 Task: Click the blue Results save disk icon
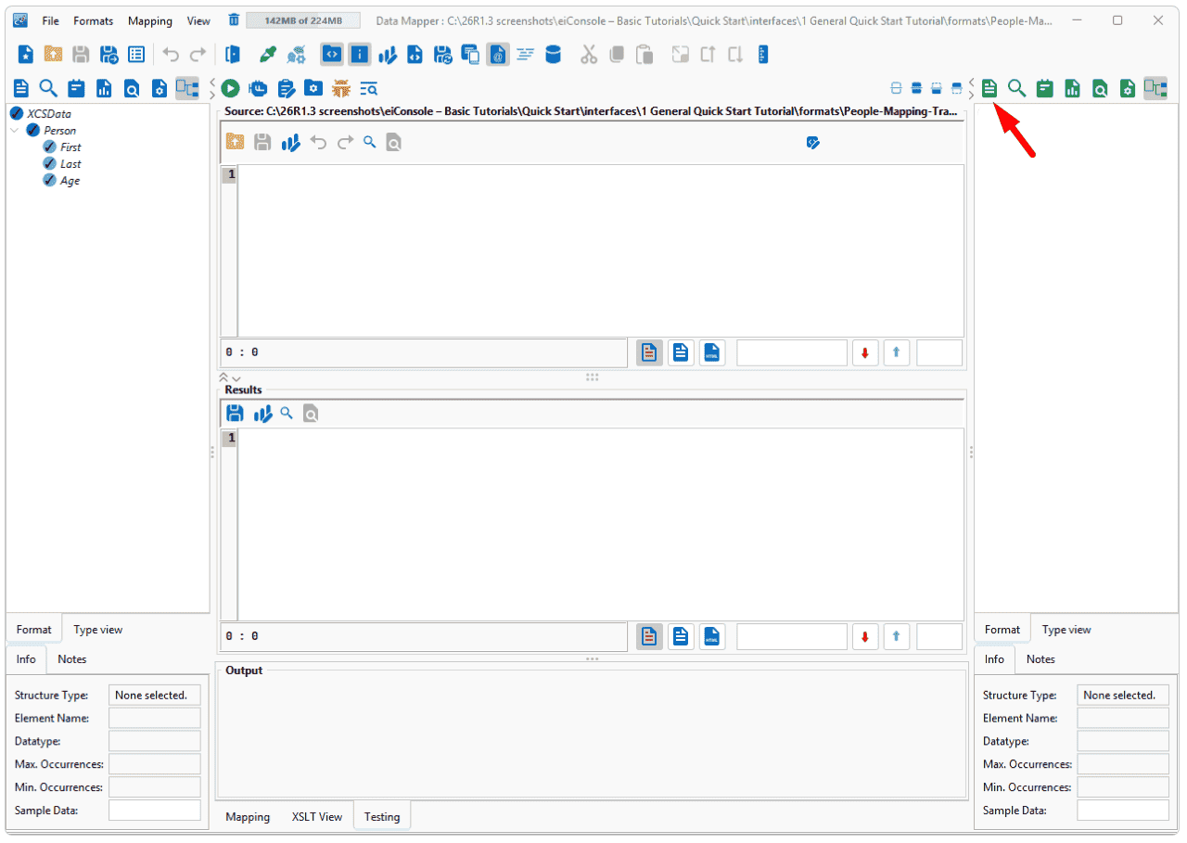tap(236, 413)
